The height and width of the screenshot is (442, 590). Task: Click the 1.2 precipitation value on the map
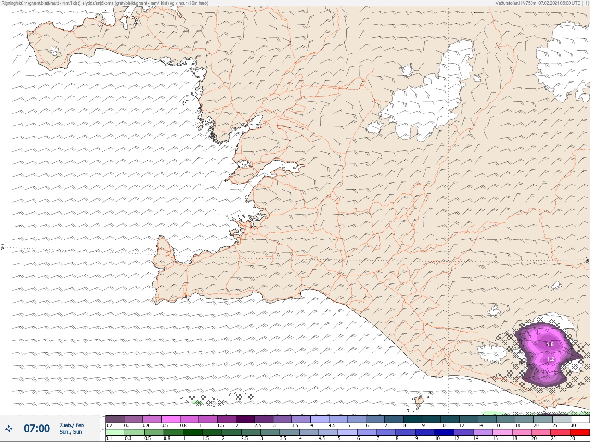pos(550,359)
